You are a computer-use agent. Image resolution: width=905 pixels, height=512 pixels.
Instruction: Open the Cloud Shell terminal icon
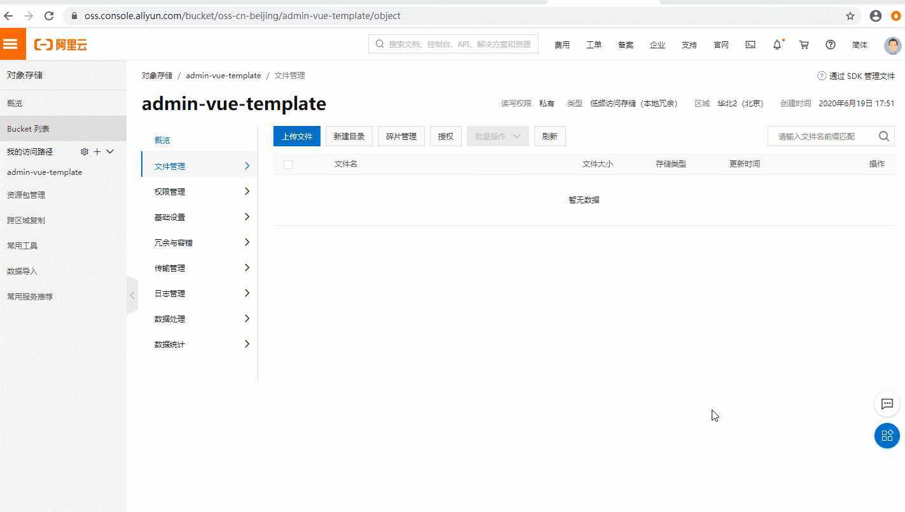coord(750,45)
